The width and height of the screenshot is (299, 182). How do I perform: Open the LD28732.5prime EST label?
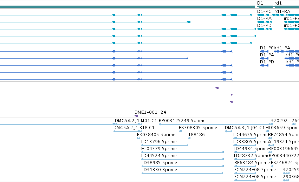pyautogui.click(x=251, y=156)
